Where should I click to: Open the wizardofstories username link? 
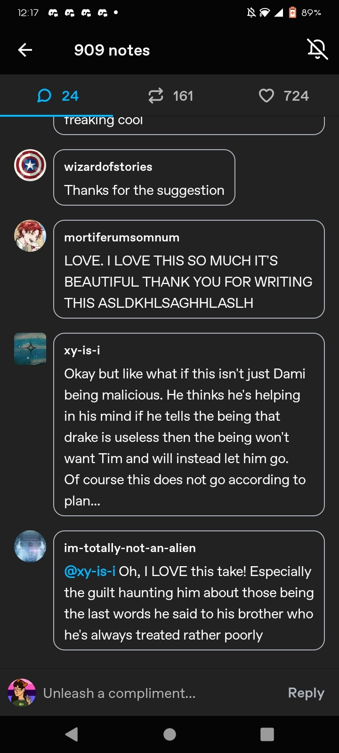108,167
